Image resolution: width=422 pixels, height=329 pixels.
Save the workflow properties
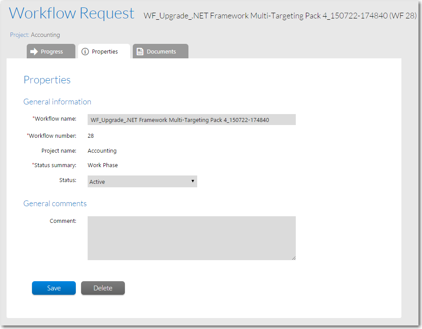(54, 288)
